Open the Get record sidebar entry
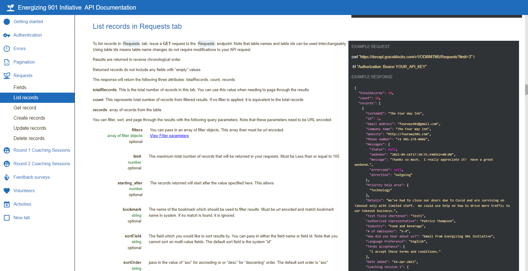Viewport: 528px width, 271px height. point(25,108)
